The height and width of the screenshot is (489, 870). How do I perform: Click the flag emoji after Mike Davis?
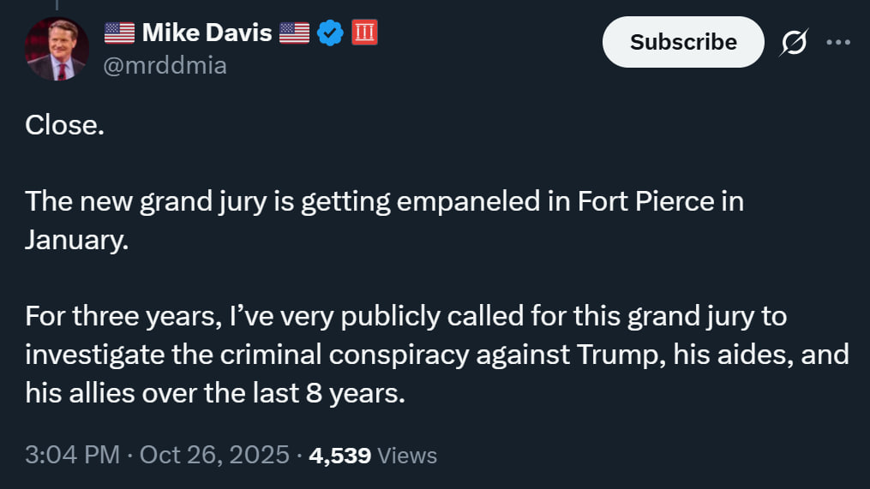point(294,33)
